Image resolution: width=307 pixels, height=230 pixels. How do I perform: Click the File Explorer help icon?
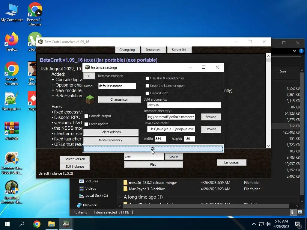click(x=301, y=51)
